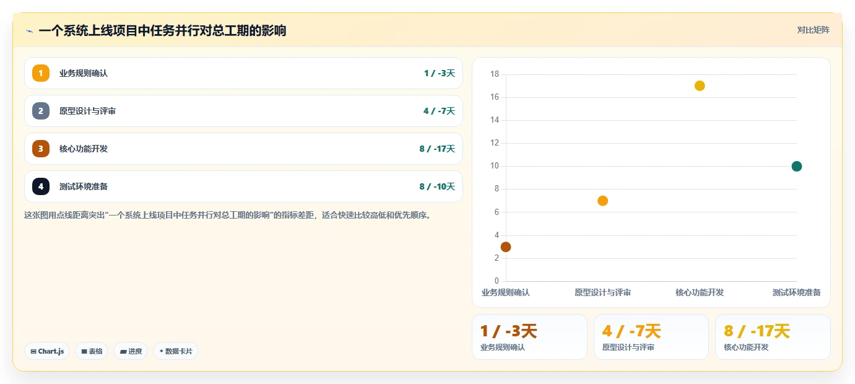Select the 进度 tag chip
The image size is (855, 384).
131,351
